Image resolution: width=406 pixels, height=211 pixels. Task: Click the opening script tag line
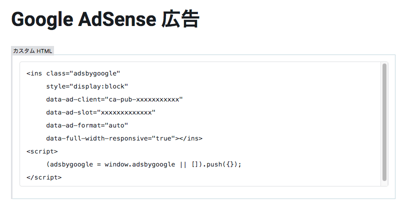[42, 151]
